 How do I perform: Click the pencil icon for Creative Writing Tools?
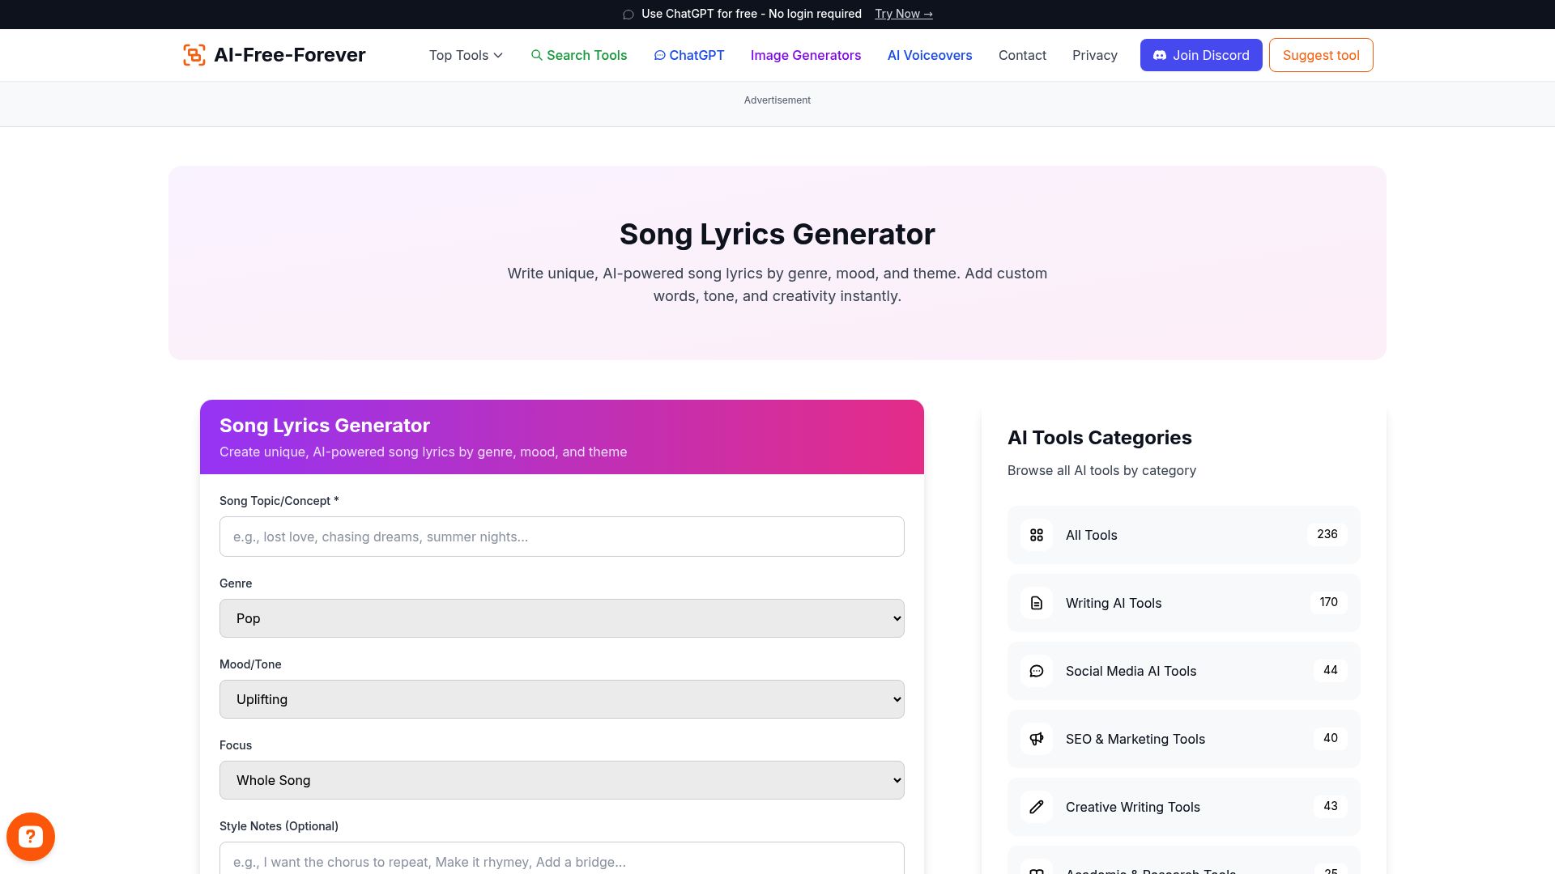[x=1036, y=807]
